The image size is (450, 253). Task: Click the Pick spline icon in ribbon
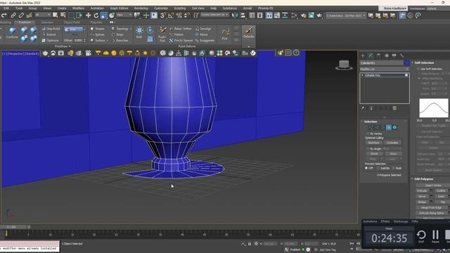[225, 33]
